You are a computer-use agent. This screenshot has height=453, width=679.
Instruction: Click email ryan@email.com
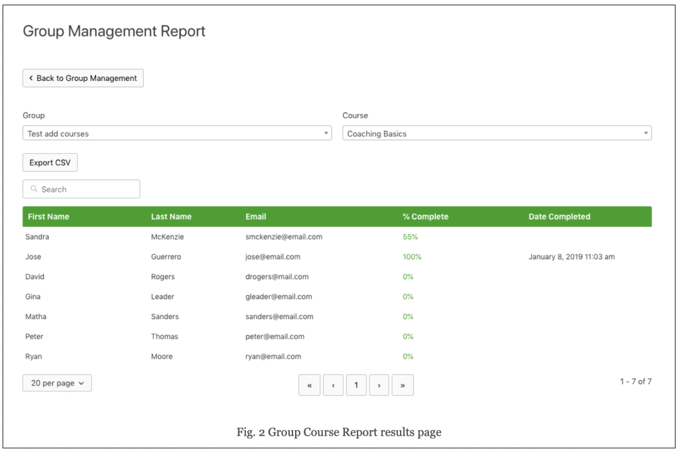pyautogui.click(x=273, y=356)
